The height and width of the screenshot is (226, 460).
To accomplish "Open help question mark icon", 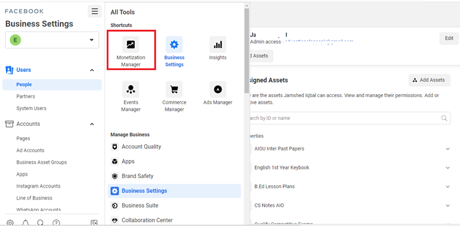I will pos(56,223).
